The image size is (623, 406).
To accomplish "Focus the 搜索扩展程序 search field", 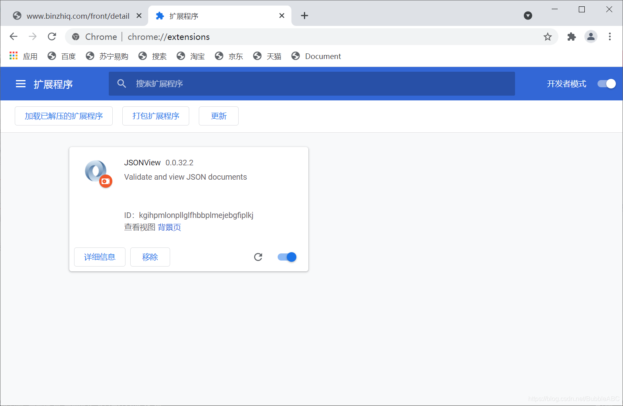I will (312, 84).
